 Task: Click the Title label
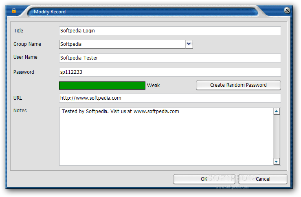click(x=18, y=31)
